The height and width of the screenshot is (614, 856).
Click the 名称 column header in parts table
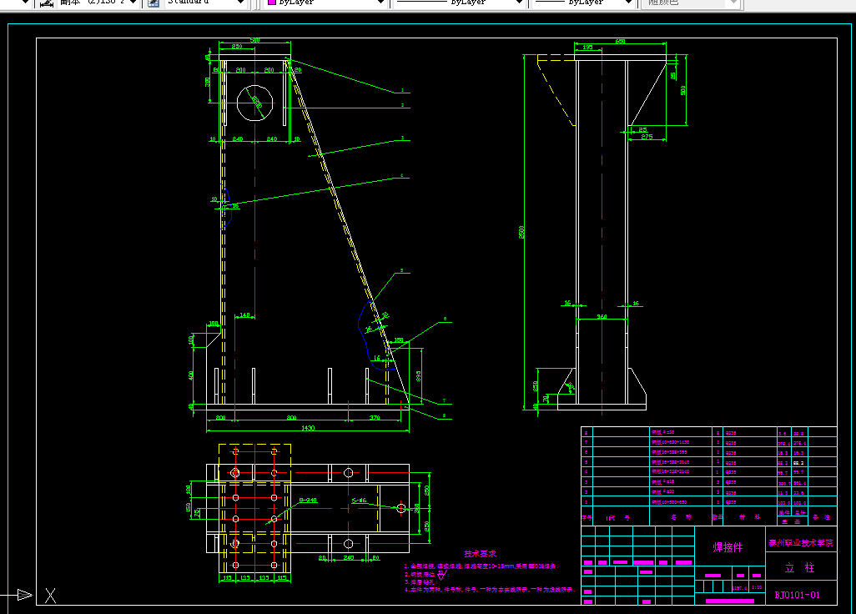click(x=681, y=517)
